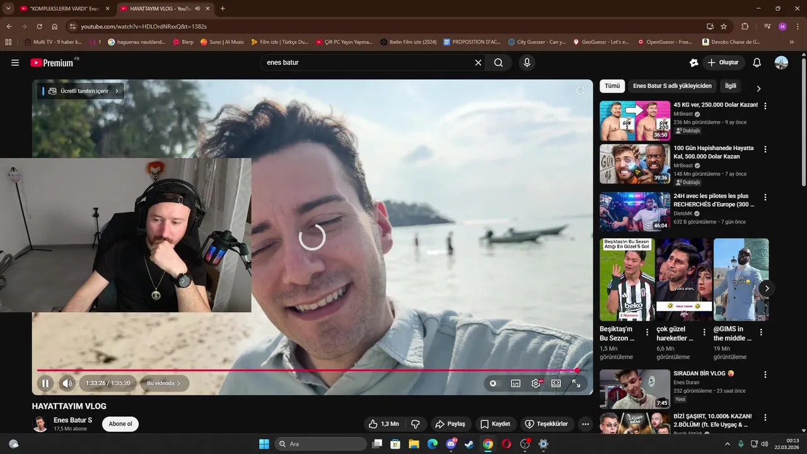Click the sparkle icon beside Oluştur
The width and height of the screenshot is (807, 454).
tap(694, 62)
